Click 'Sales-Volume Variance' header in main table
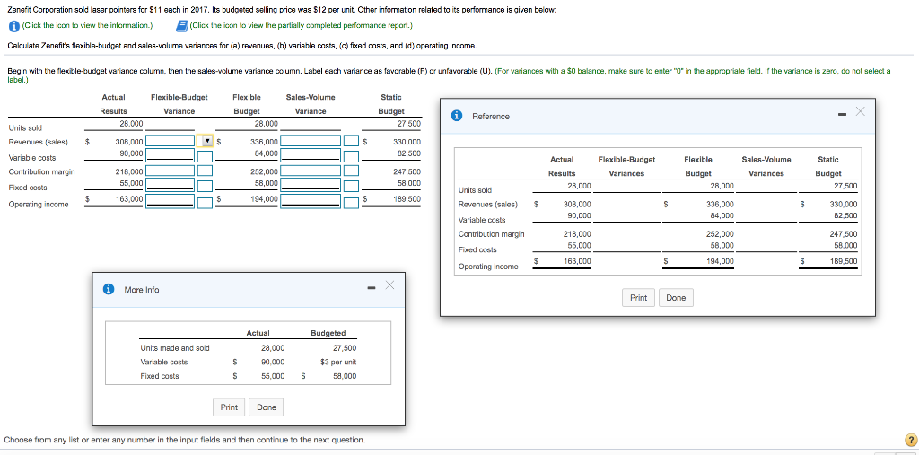 click(310, 104)
